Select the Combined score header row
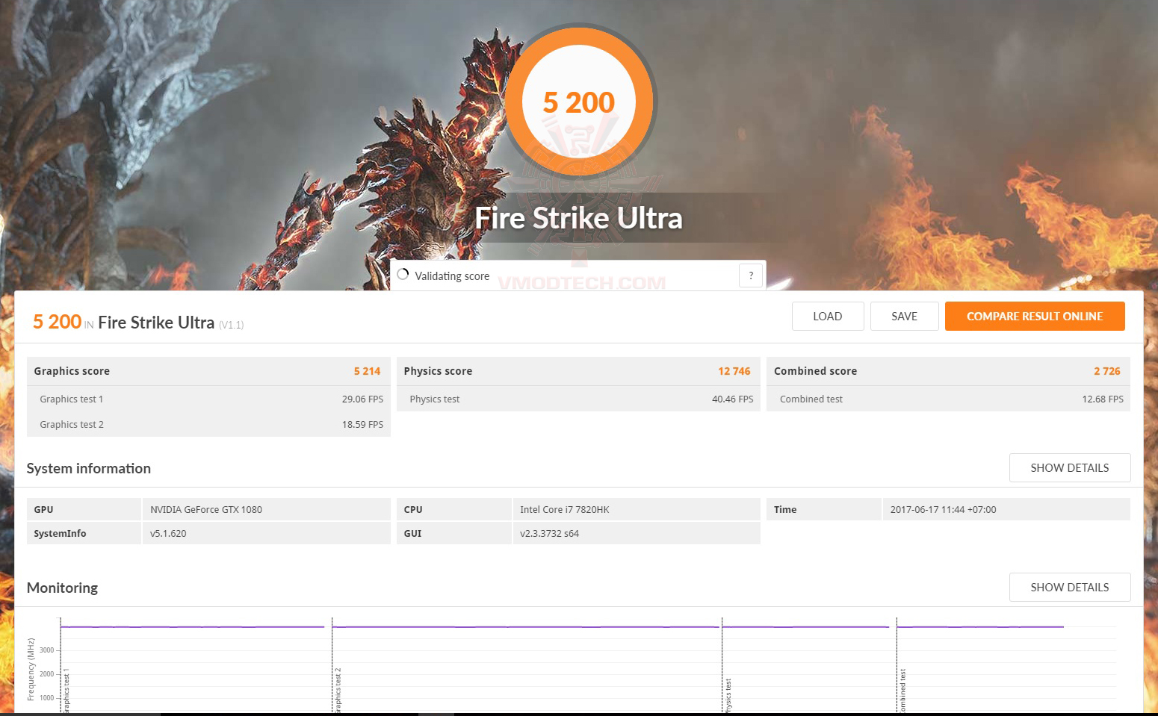The width and height of the screenshot is (1158, 716). point(947,371)
